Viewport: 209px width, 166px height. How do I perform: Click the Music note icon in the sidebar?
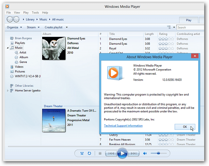[x=12, y=48]
